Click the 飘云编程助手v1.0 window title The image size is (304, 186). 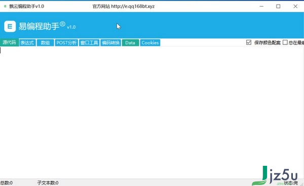(27, 7)
